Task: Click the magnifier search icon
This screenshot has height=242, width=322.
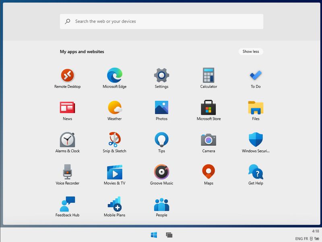Action: 67,21
